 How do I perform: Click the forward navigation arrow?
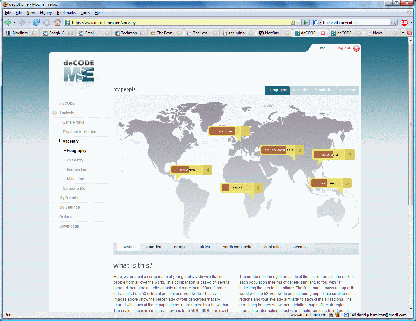(x=22, y=22)
